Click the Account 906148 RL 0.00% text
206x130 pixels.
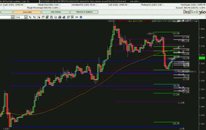click(191, 8)
